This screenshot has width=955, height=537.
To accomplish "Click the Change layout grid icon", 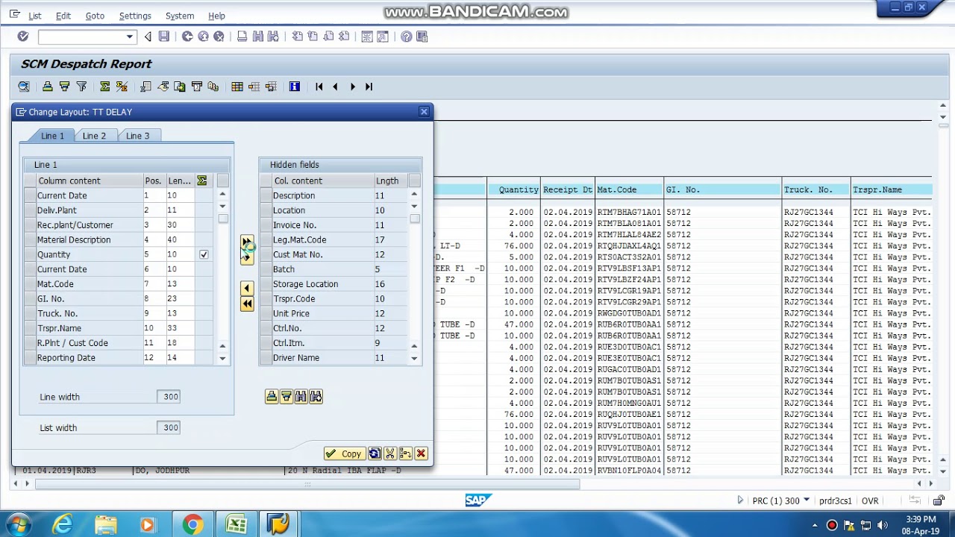I will (x=237, y=87).
